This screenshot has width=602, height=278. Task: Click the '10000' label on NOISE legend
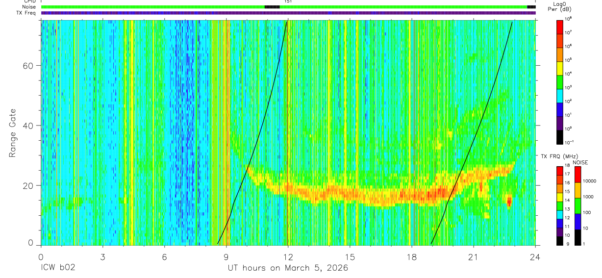(x=590, y=181)
